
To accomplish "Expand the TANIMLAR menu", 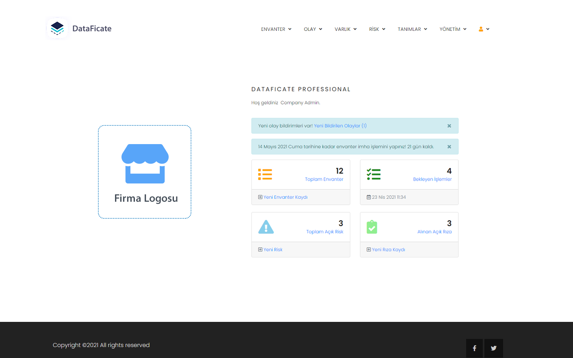I will (412, 29).
